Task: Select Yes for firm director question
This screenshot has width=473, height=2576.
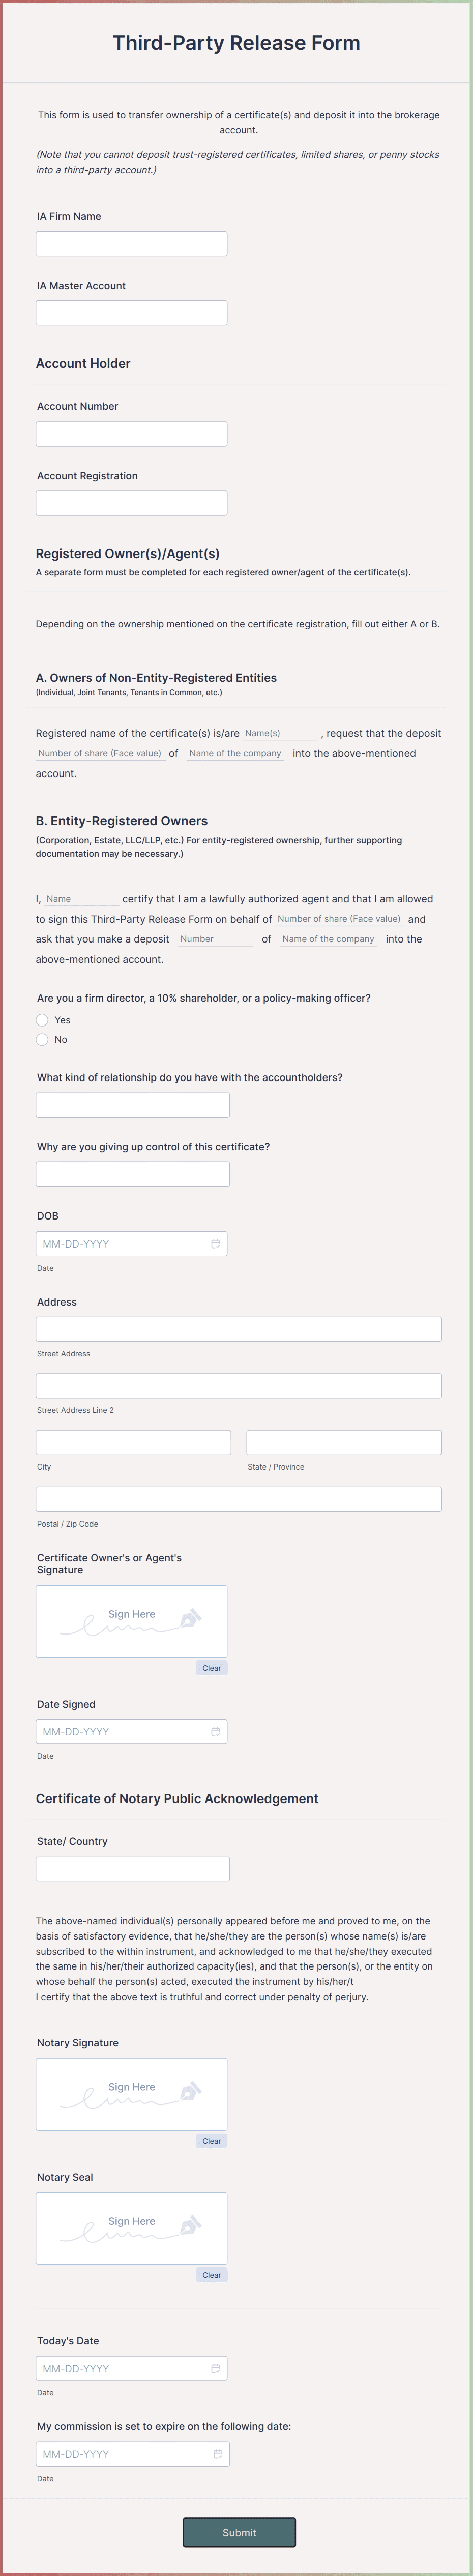Action: point(42,1020)
